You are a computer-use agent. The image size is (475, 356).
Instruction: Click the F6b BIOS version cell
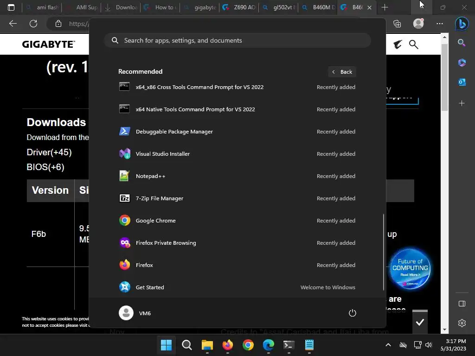(x=39, y=234)
